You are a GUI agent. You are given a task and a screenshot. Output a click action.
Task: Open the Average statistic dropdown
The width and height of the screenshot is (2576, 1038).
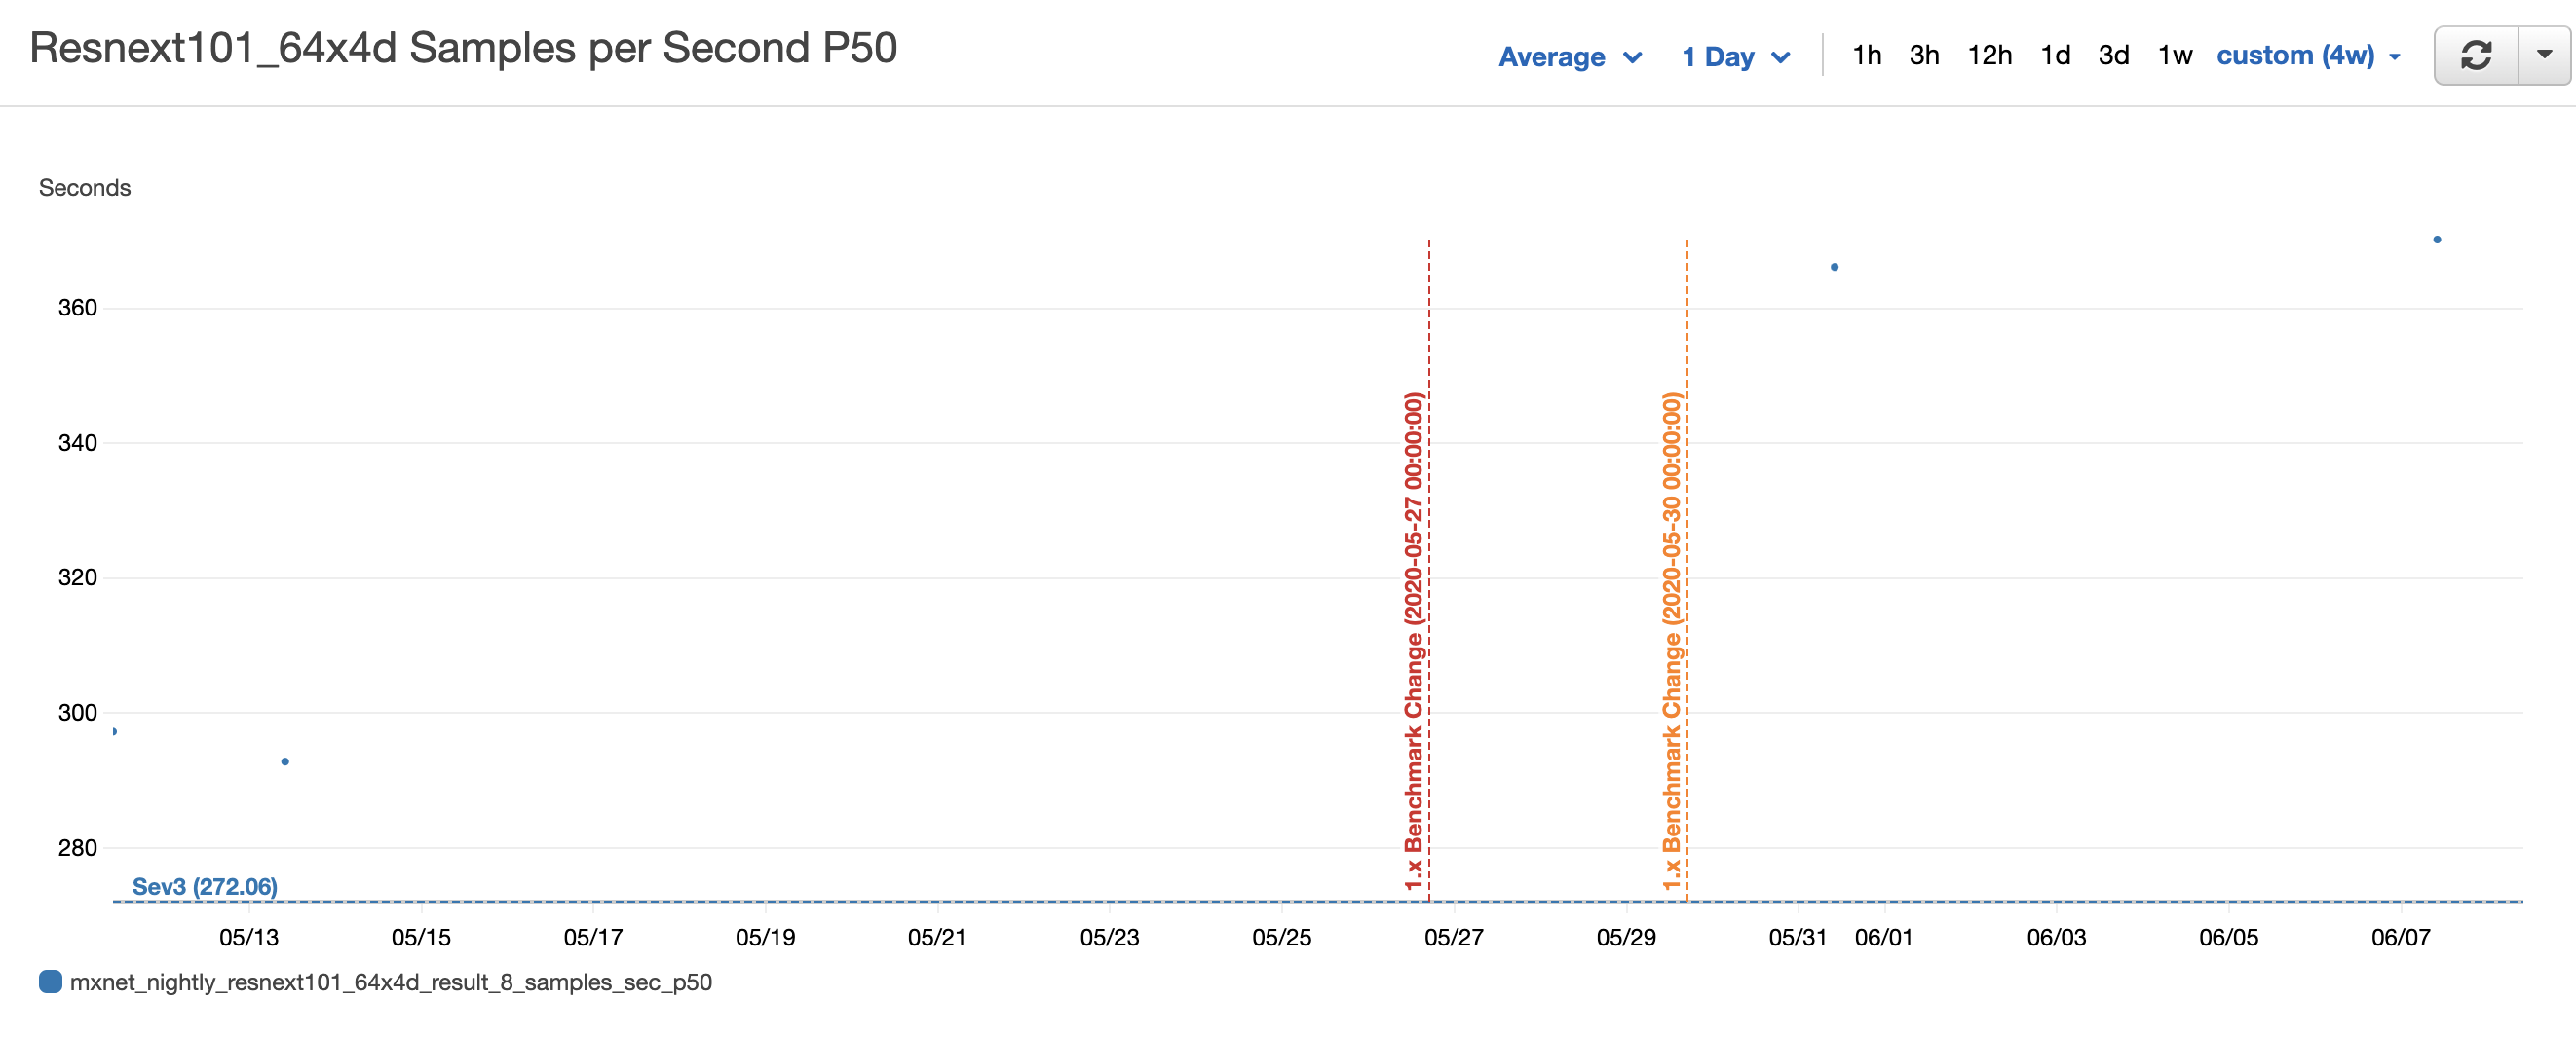click(1570, 56)
